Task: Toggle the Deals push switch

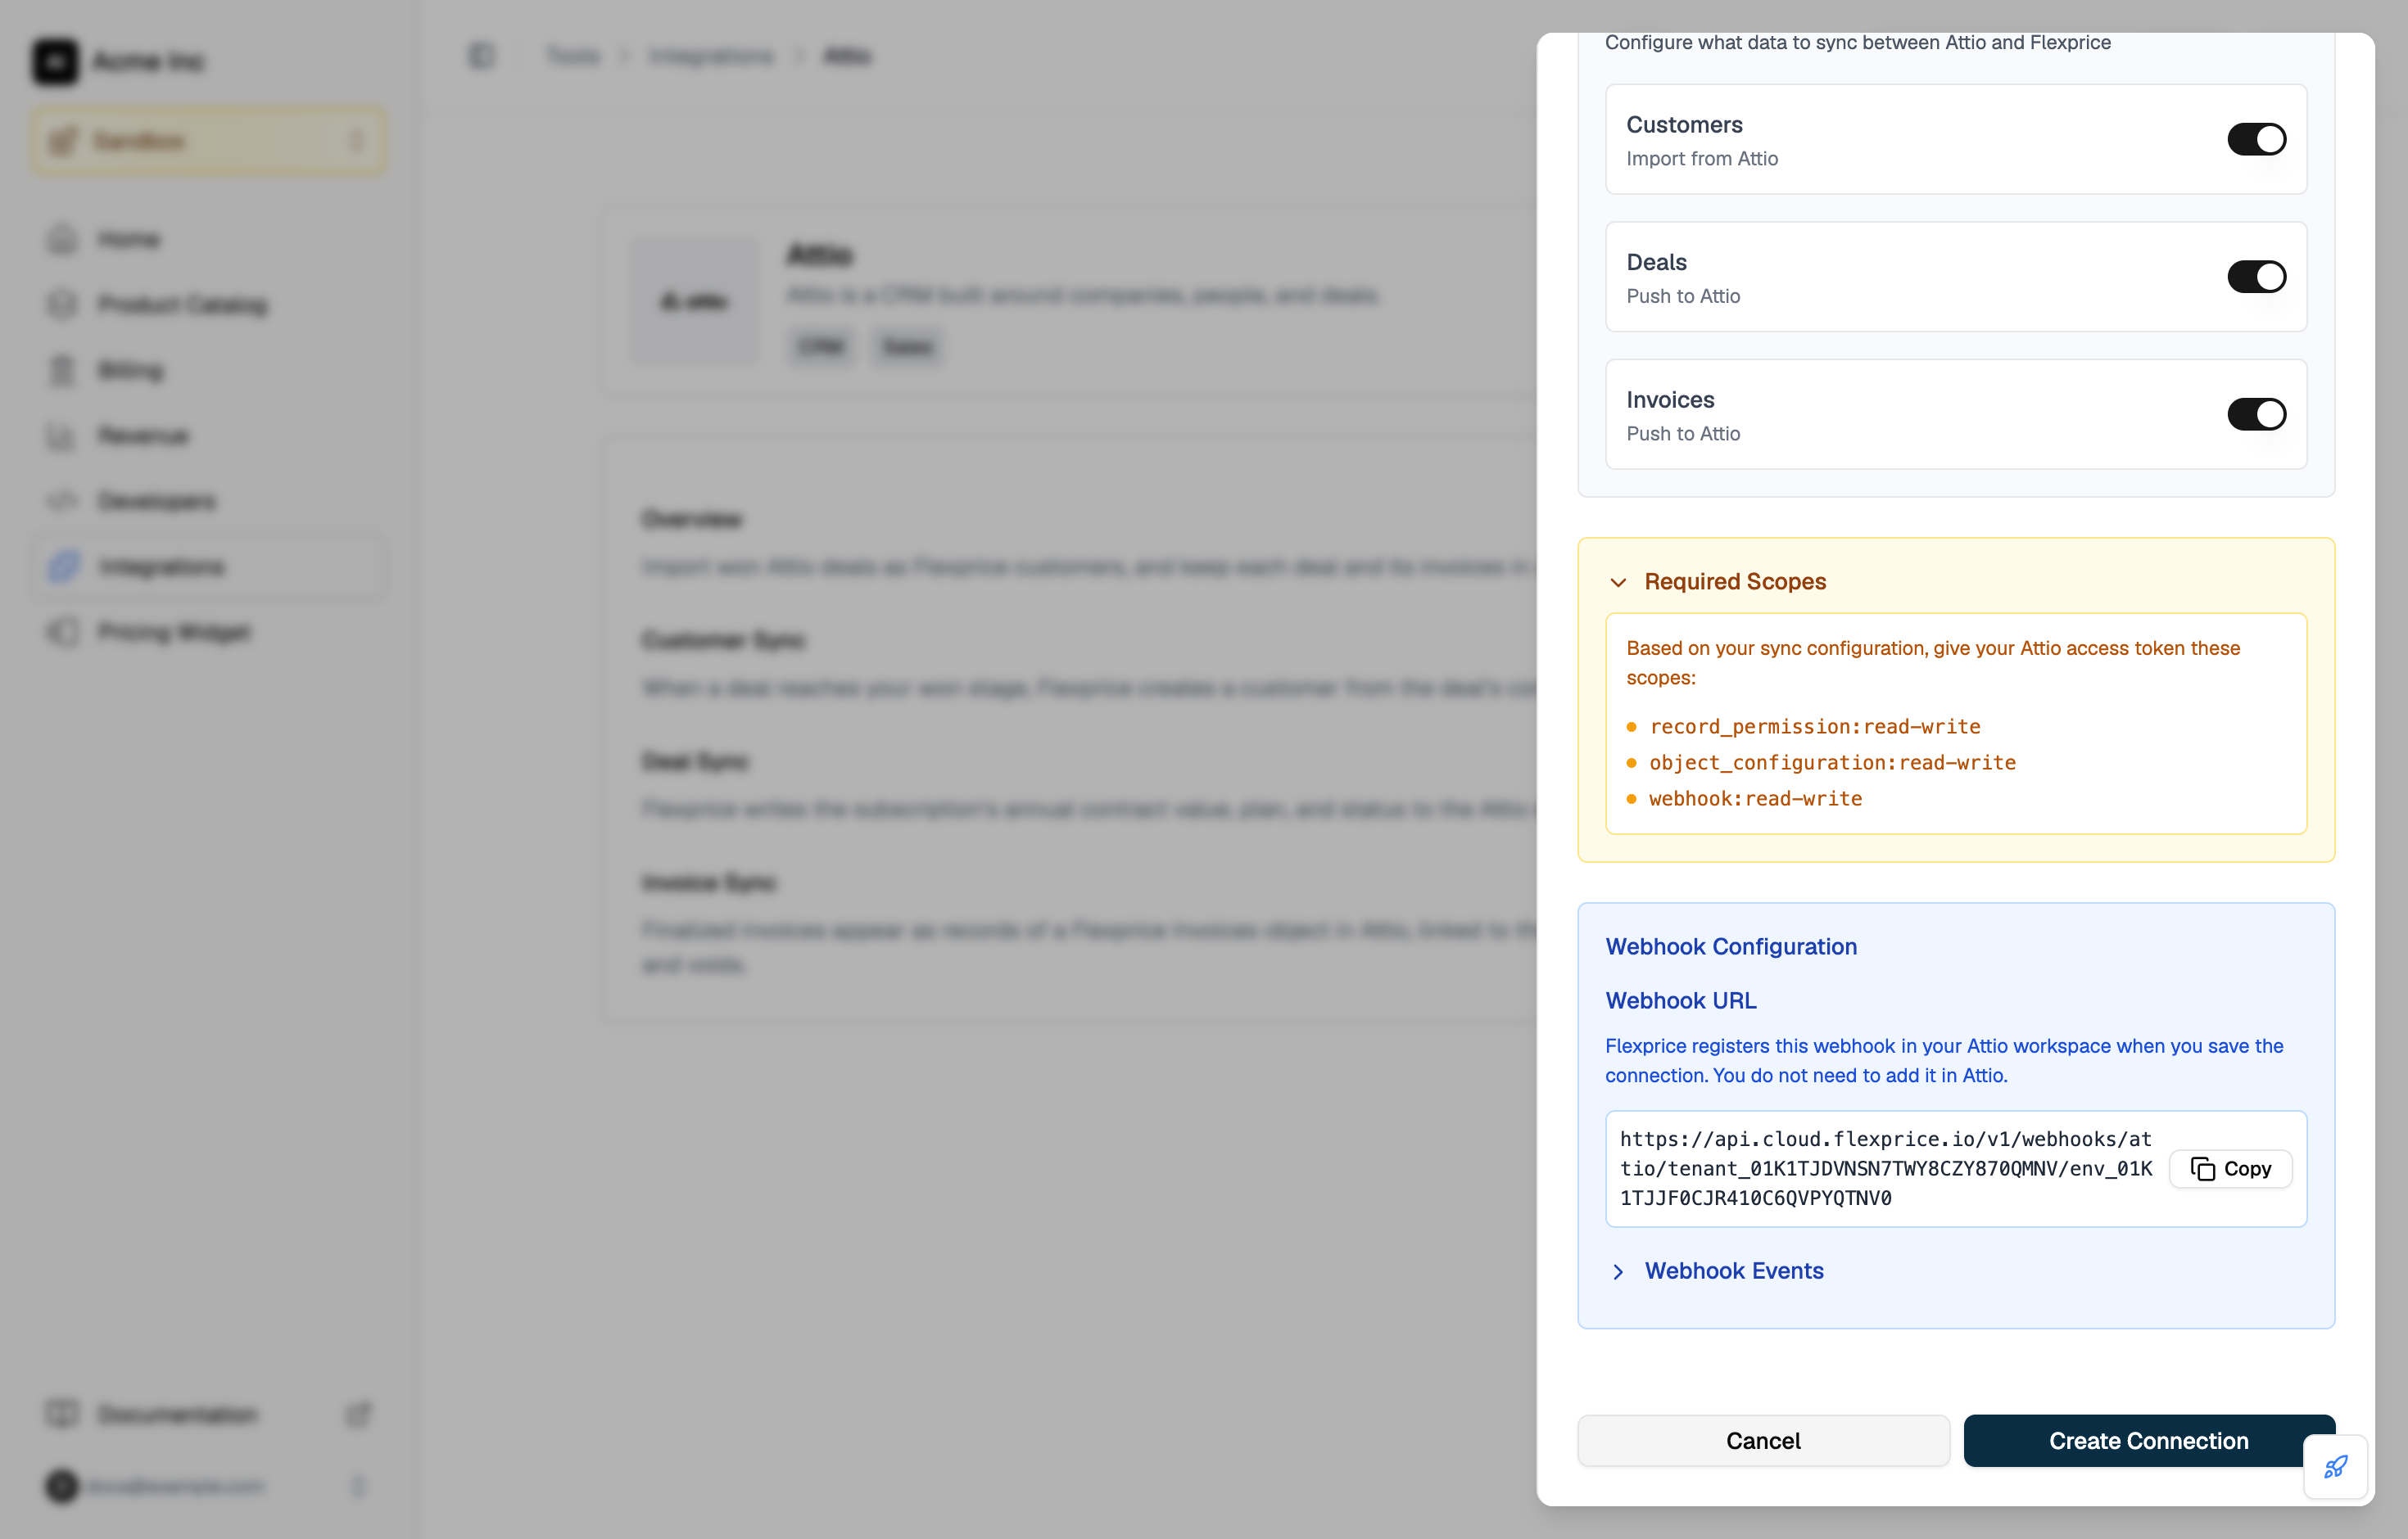Action: click(2256, 277)
